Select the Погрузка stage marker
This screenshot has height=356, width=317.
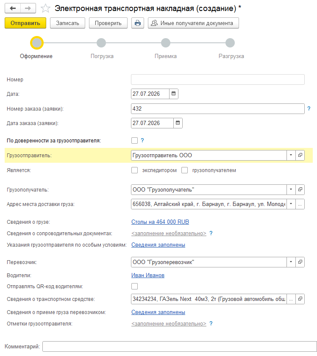101,43
